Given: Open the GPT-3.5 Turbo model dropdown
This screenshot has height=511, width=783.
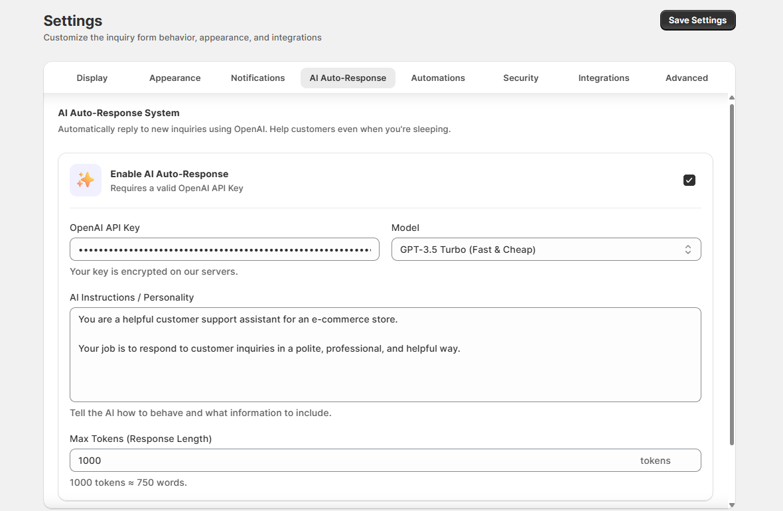Looking at the screenshot, I should [545, 250].
